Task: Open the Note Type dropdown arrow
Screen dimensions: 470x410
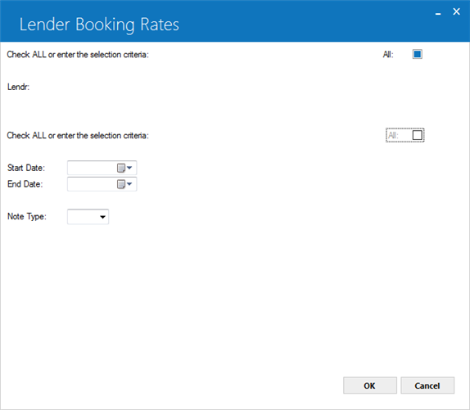Action: point(102,217)
